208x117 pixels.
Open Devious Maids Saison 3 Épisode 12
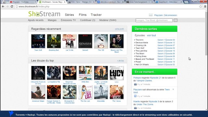166,43
